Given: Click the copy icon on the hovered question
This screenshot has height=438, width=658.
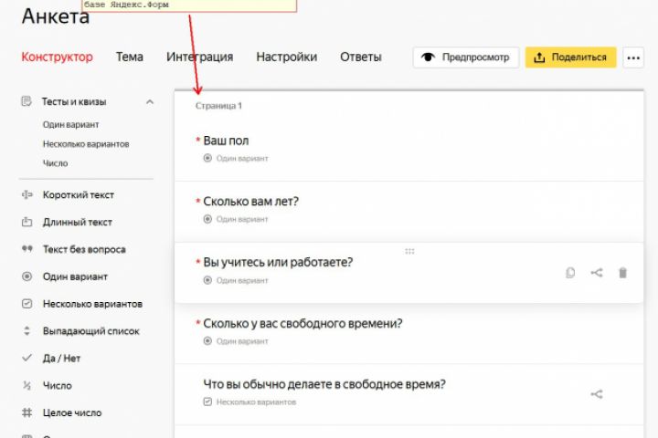Looking at the screenshot, I should [570, 273].
